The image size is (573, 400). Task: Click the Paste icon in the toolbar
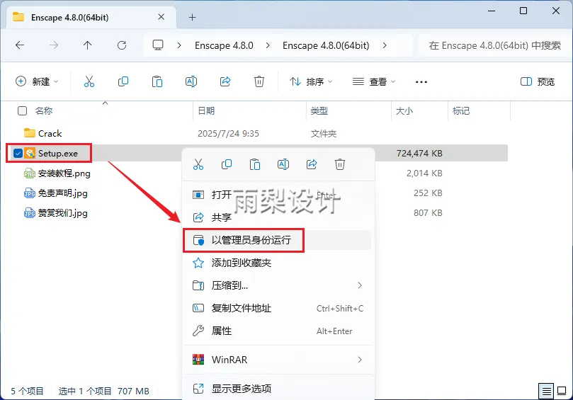(157, 81)
